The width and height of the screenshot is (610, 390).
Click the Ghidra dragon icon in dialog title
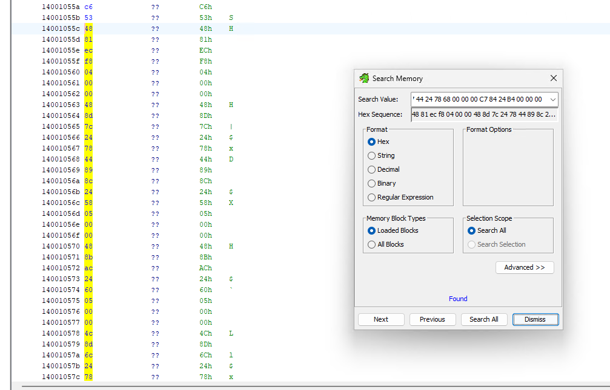point(364,78)
